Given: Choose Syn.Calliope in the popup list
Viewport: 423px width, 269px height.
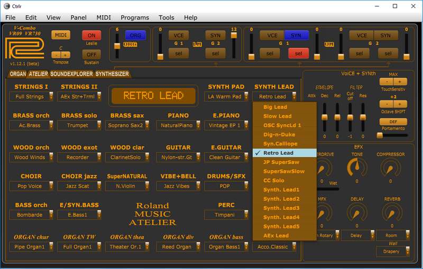Looking at the screenshot, I should [284, 144].
